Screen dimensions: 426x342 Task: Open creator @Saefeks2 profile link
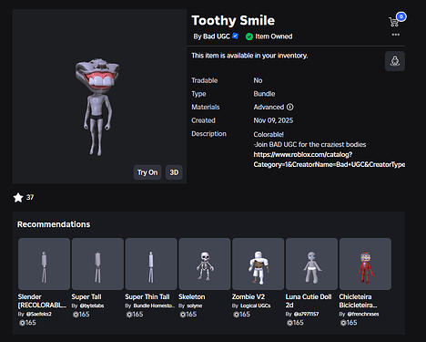tap(38, 314)
